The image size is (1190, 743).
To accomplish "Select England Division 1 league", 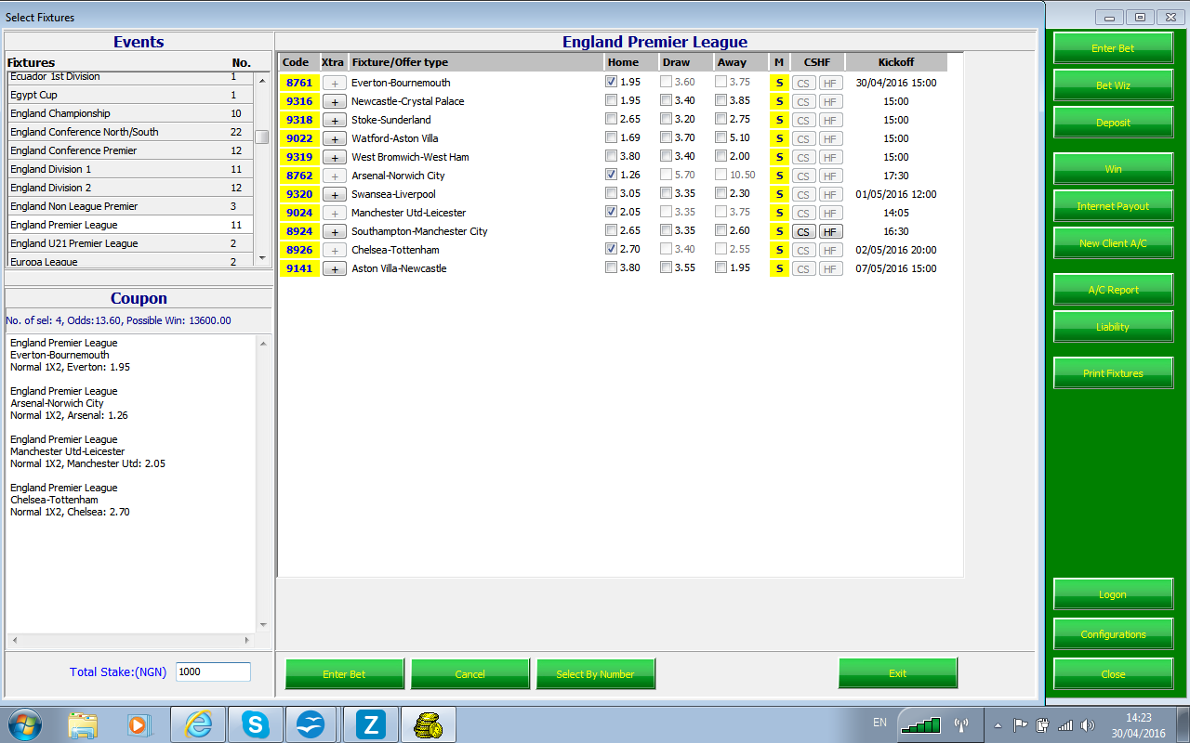I will (x=129, y=169).
